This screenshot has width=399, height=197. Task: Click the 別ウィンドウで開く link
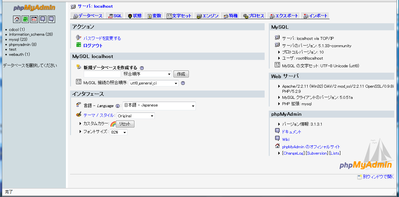pyautogui.click(x=378, y=177)
